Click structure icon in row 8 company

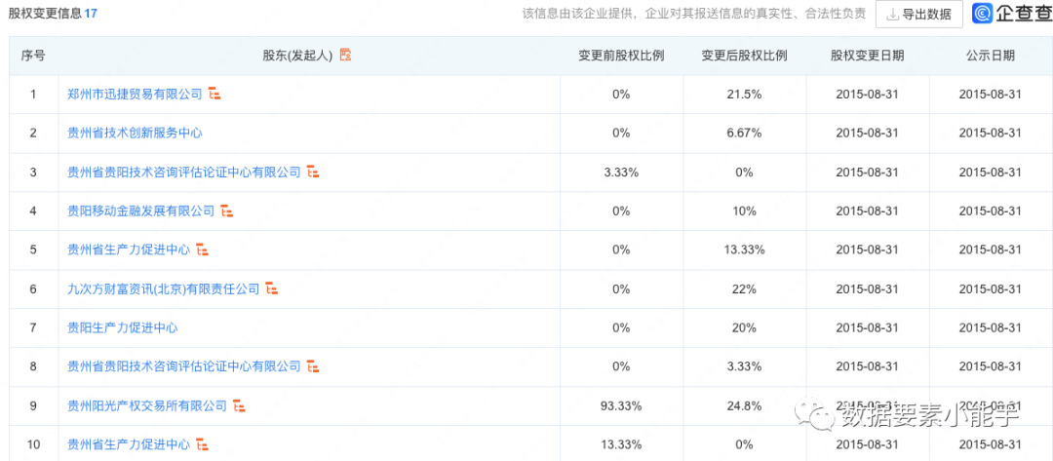click(314, 367)
